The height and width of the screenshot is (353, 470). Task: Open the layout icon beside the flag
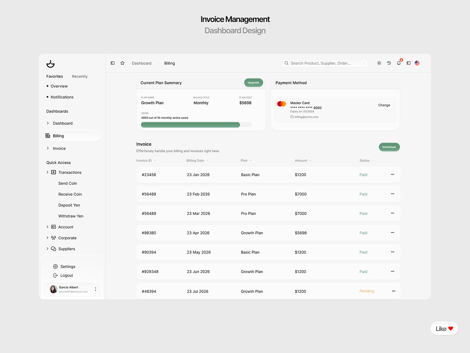pos(408,63)
